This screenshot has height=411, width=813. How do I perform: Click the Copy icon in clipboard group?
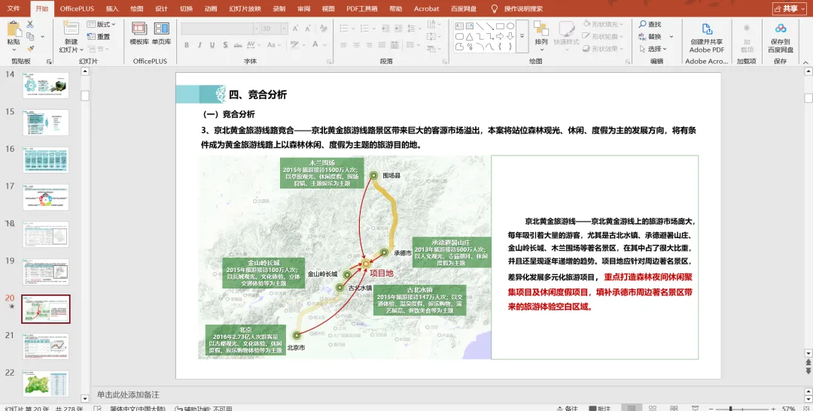[x=30, y=36]
